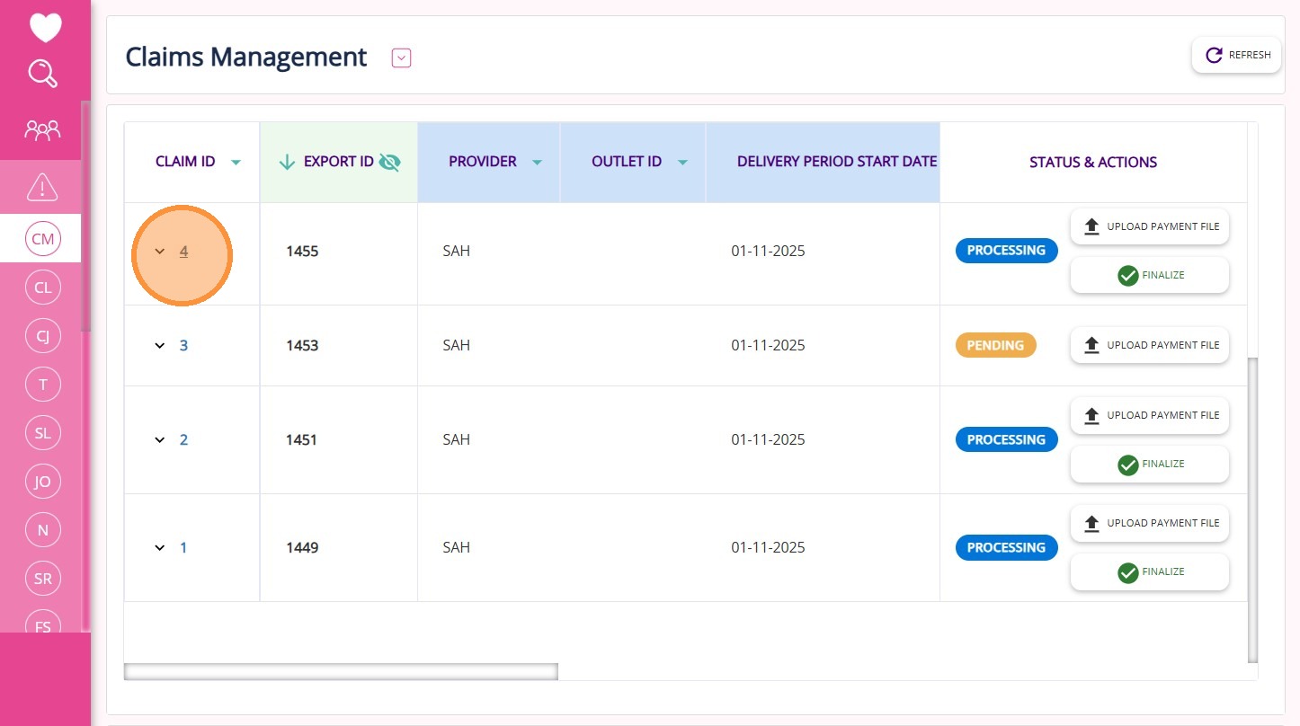
Task: Open the warning triangle sidebar icon
Action: pos(42,187)
